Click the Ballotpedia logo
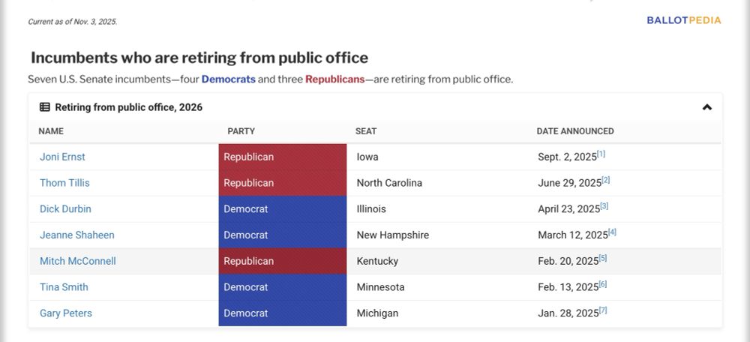Image resolution: width=750 pixels, height=342 pixels. (x=683, y=20)
